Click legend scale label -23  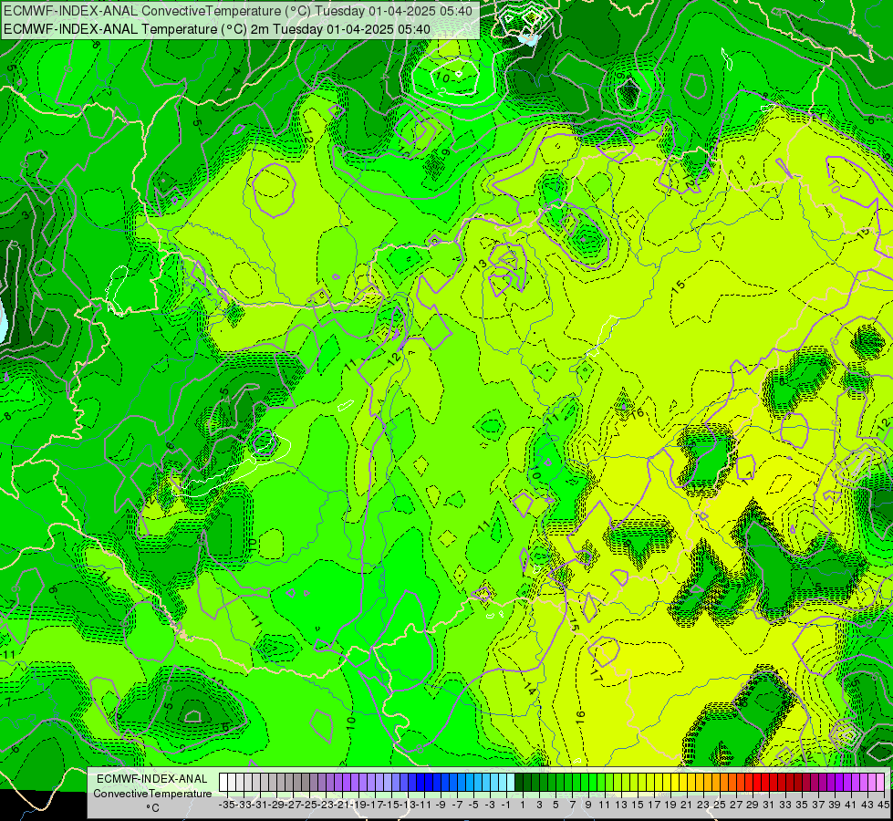(327, 805)
